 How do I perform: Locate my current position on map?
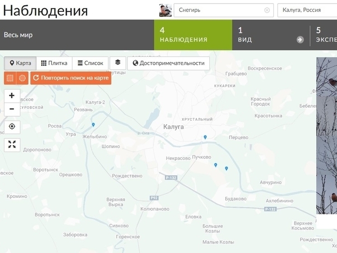(x=12, y=127)
